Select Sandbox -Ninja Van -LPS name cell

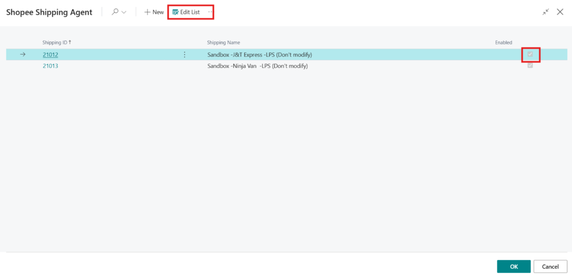(x=257, y=66)
